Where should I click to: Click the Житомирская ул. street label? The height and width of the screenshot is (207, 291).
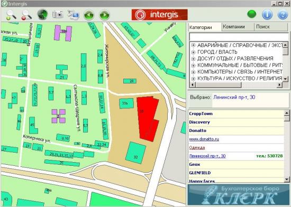point(107,61)
